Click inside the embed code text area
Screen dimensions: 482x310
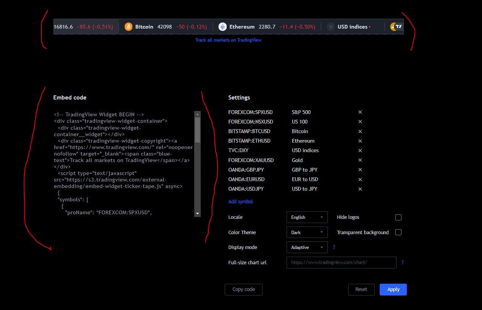[x=124, y=164]
